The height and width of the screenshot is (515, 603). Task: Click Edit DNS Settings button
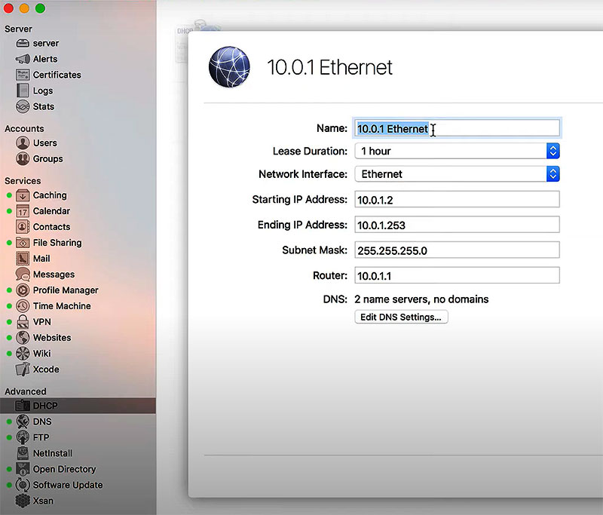coord(401,317)
